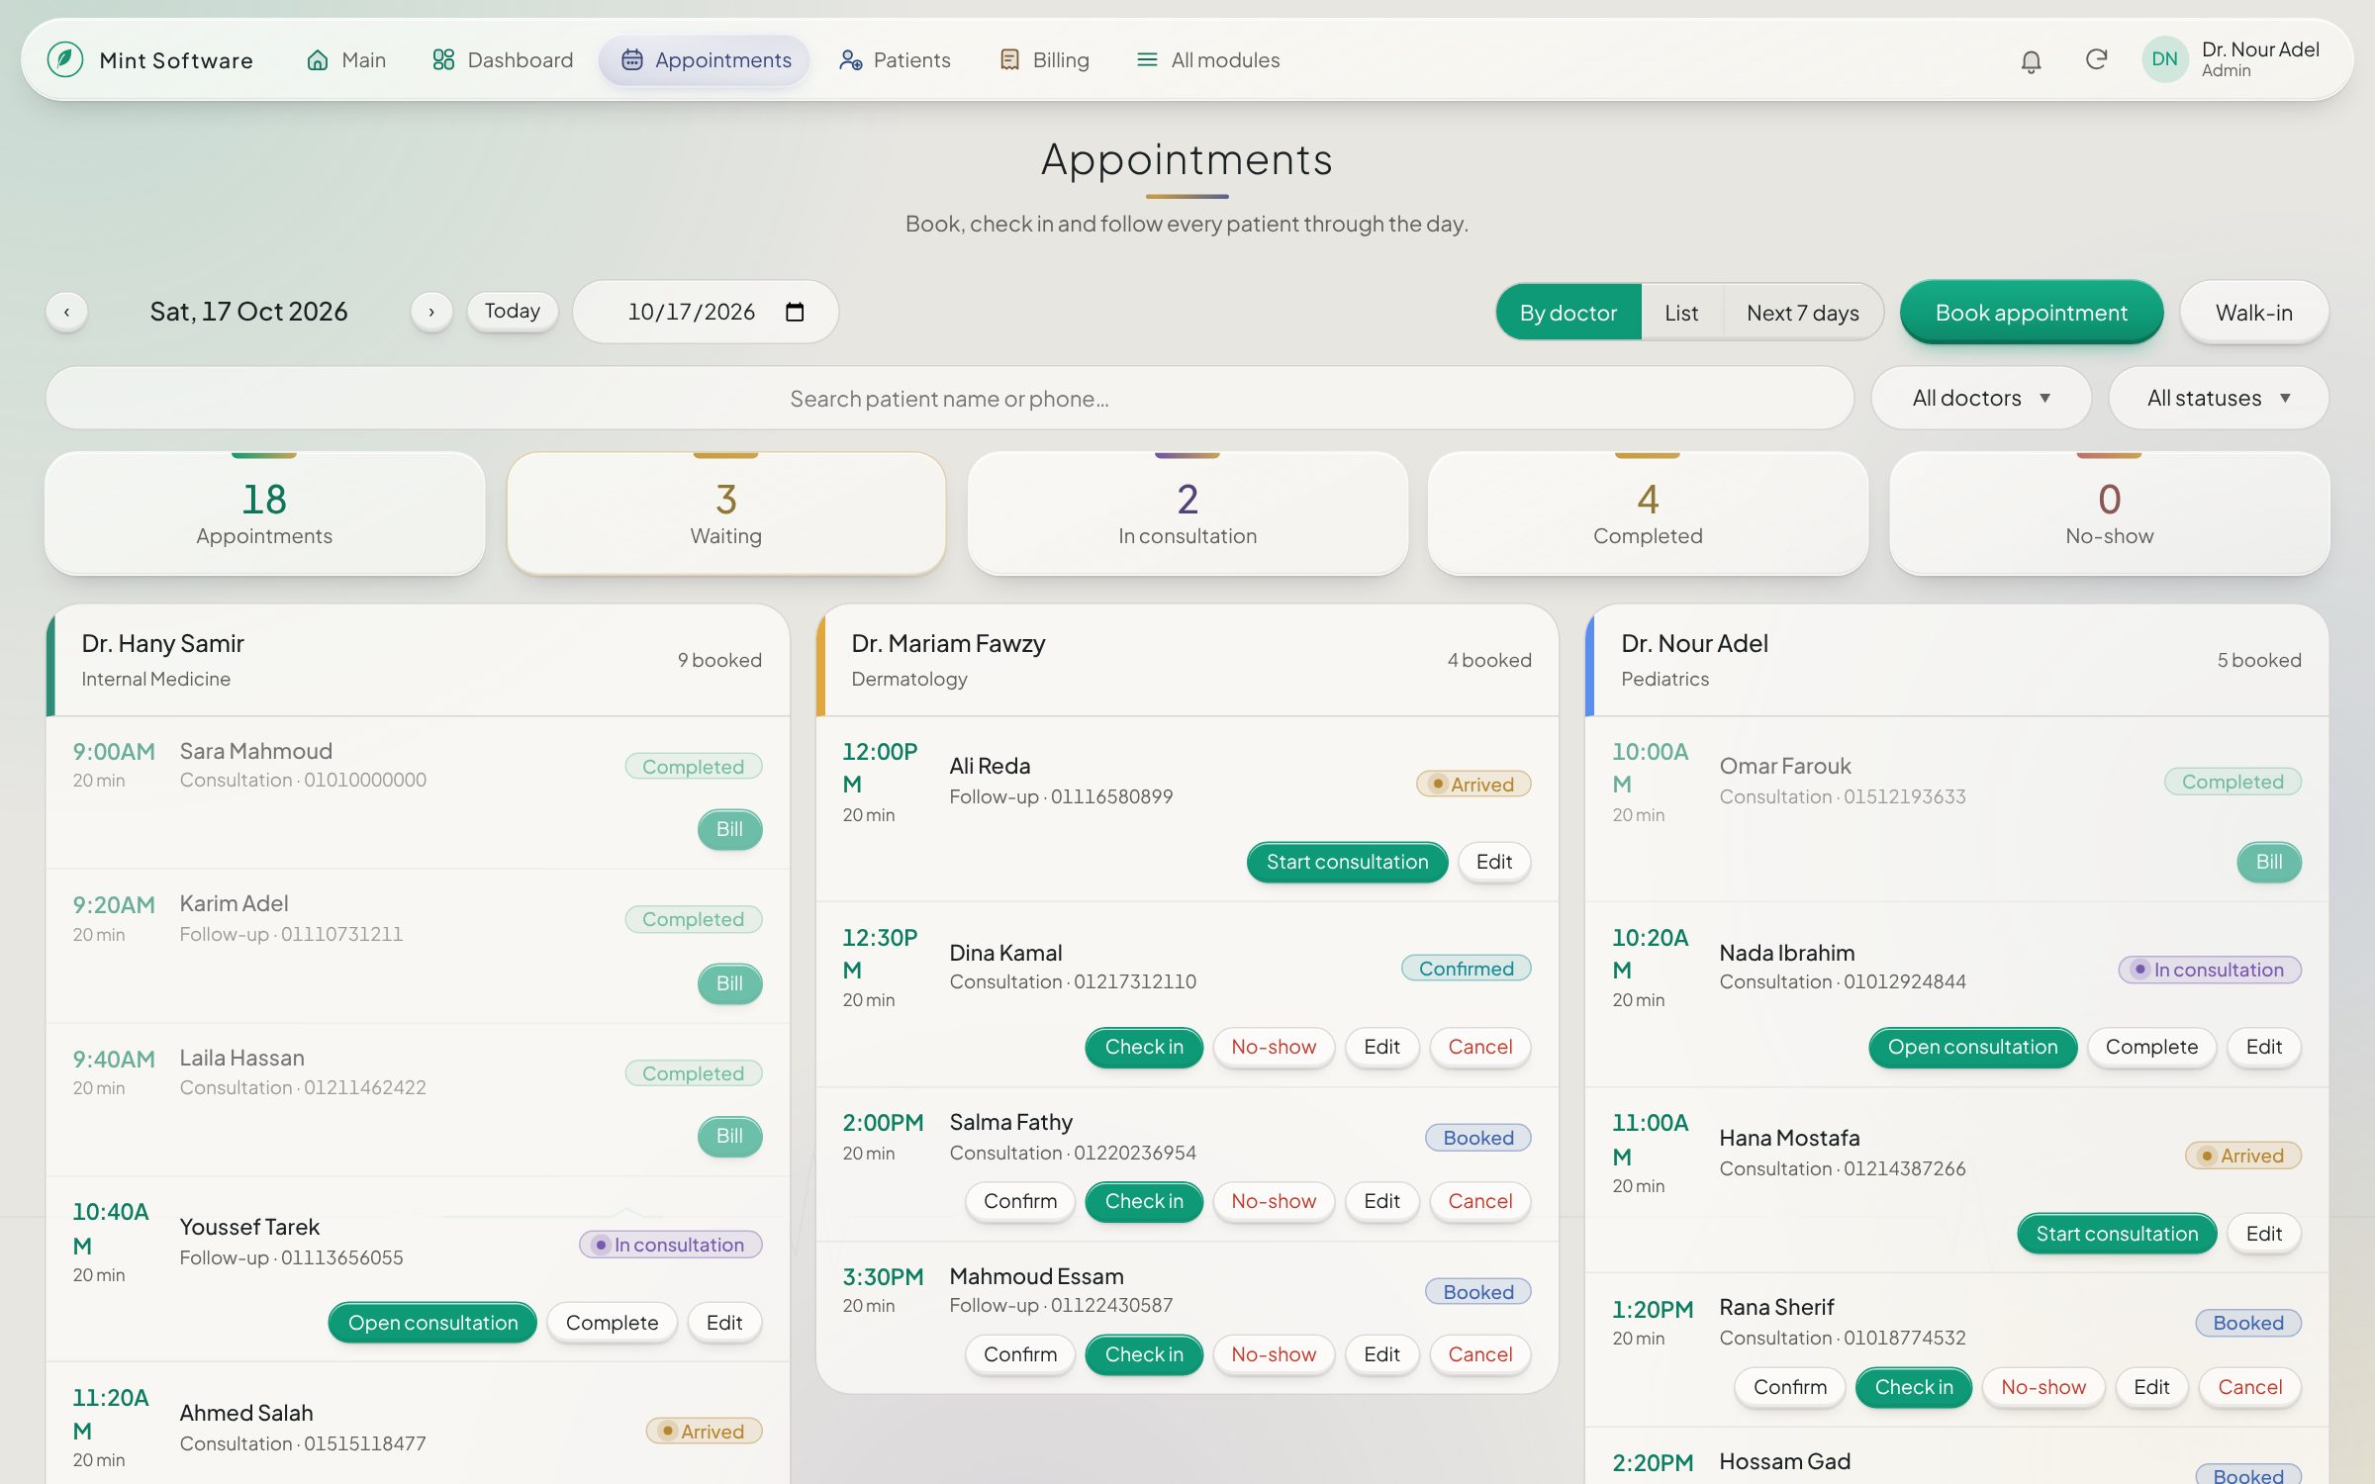Check in Dina Kamal

(1144, 1047)
